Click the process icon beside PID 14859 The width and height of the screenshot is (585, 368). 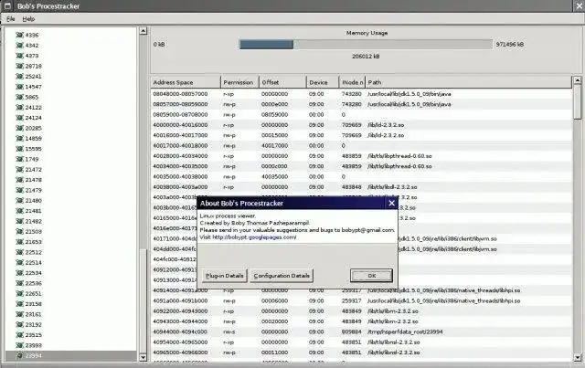[x=20, y=138]
